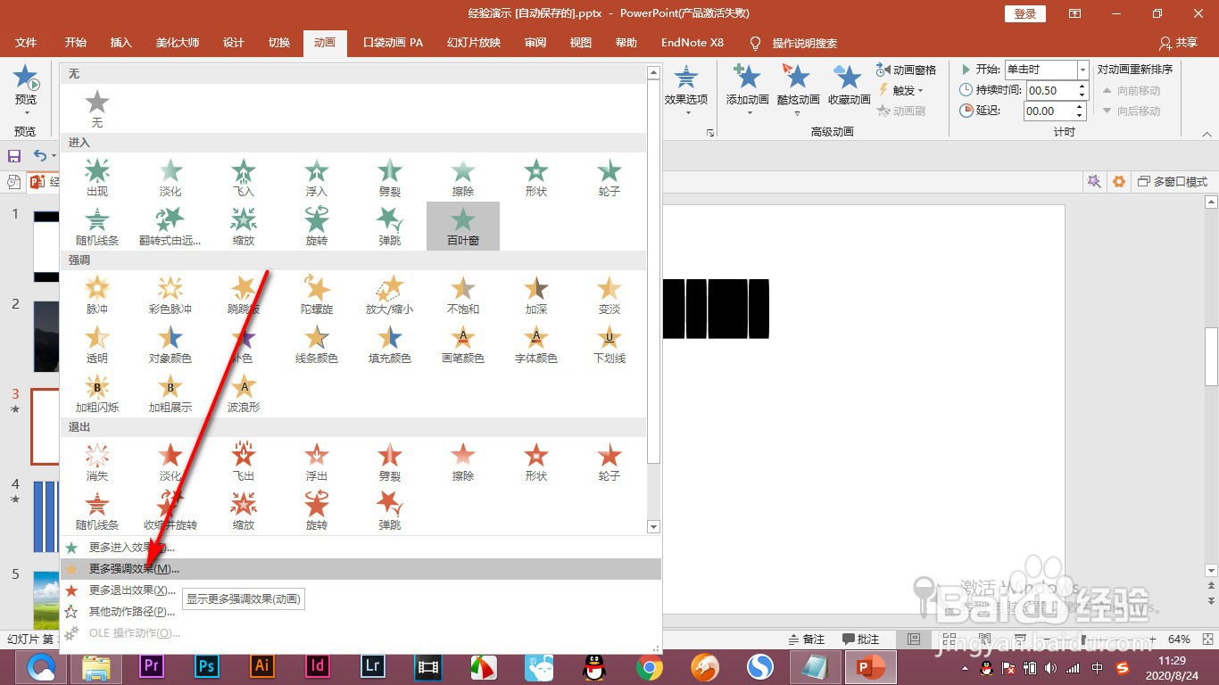Open the 口袋动画 PA tab
1219x685 pixels.
tap(394, 42)
